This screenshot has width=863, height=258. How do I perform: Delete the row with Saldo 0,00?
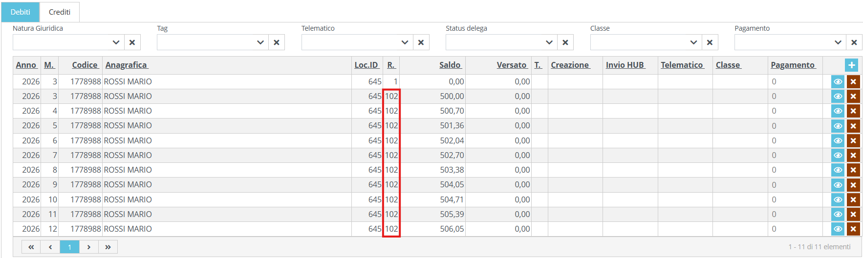point(853,82)
